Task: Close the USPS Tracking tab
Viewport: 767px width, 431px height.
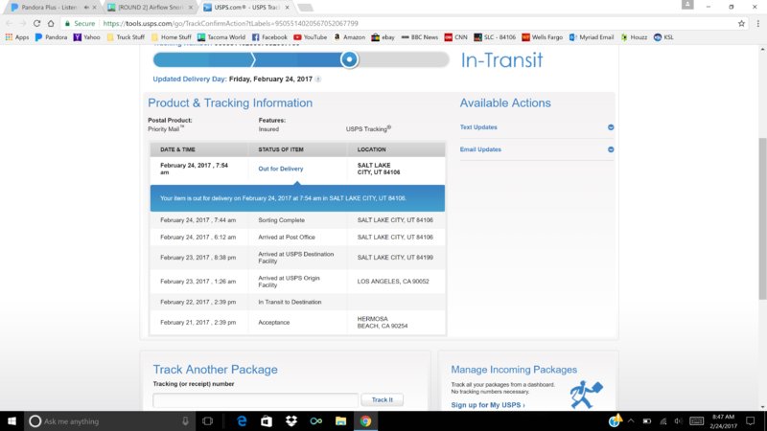Action: (x=287, y=8)
